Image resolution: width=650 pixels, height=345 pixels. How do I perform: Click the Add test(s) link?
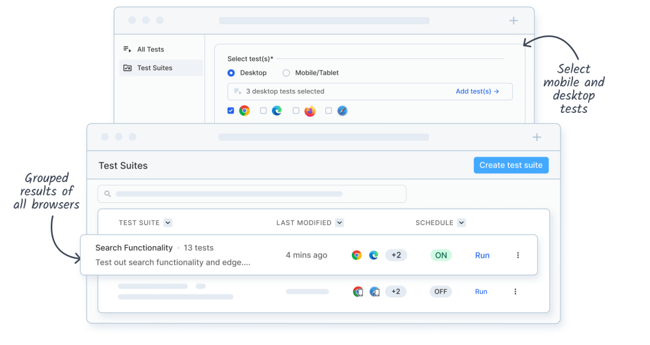(477, 91)
